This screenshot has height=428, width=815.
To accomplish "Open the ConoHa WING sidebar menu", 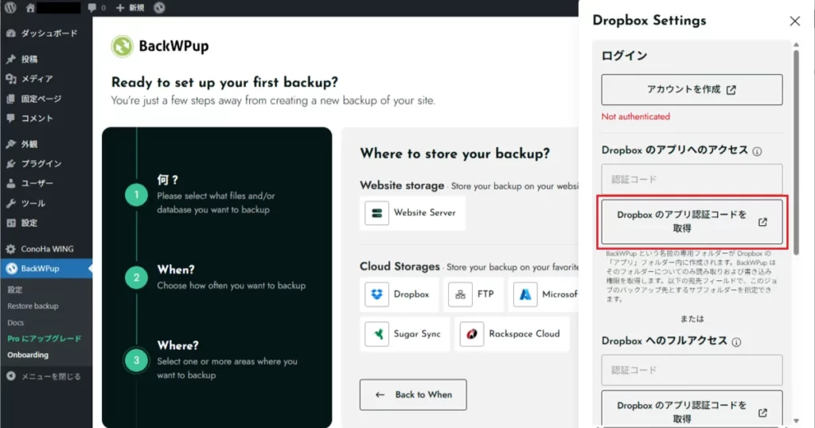I will [x=46, y=249].
